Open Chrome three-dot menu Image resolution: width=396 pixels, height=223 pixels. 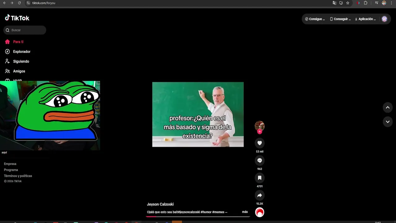[392, 3]
